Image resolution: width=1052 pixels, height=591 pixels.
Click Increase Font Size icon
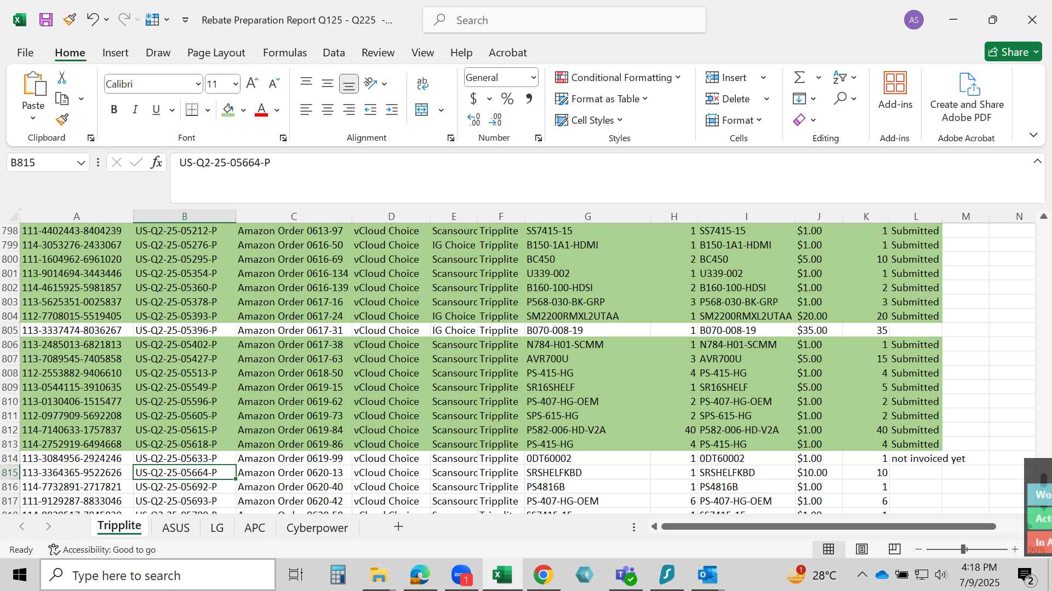pos(252,83)
